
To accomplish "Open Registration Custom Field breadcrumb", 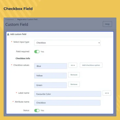I will point(27,19).
